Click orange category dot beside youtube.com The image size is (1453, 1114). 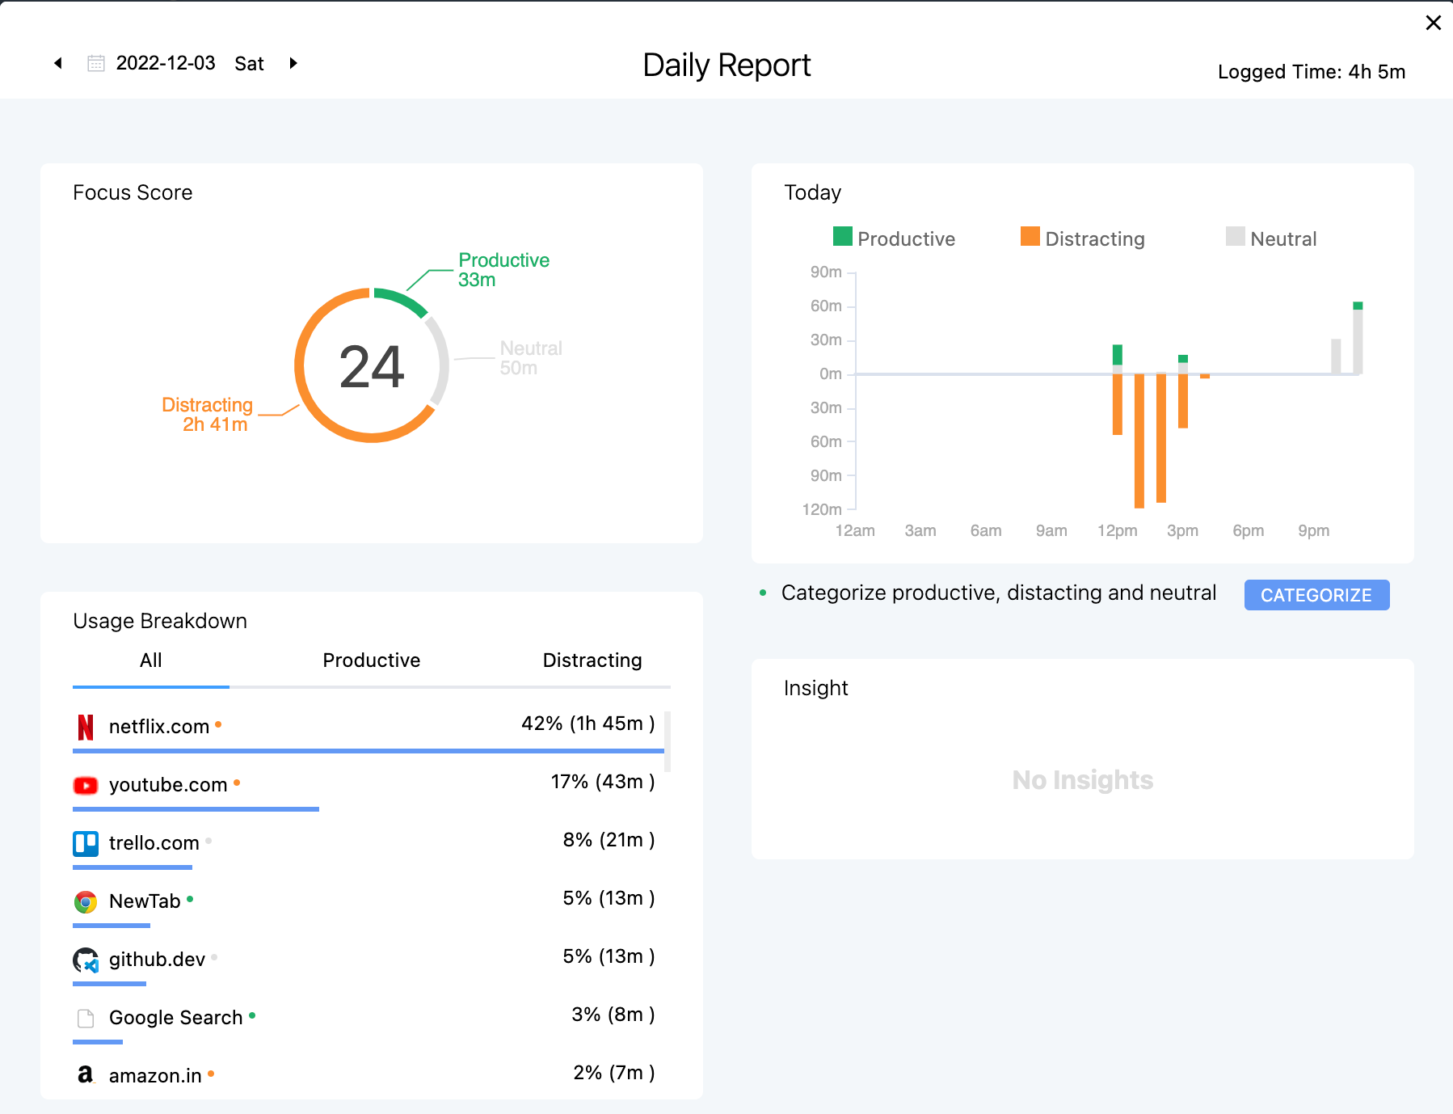click(237, 783)
